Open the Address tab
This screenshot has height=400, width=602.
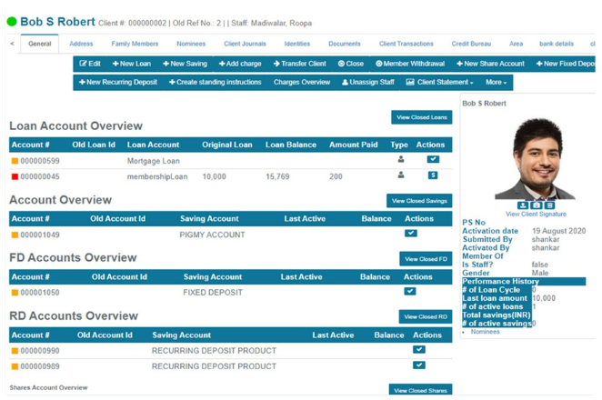coord(81,44)
